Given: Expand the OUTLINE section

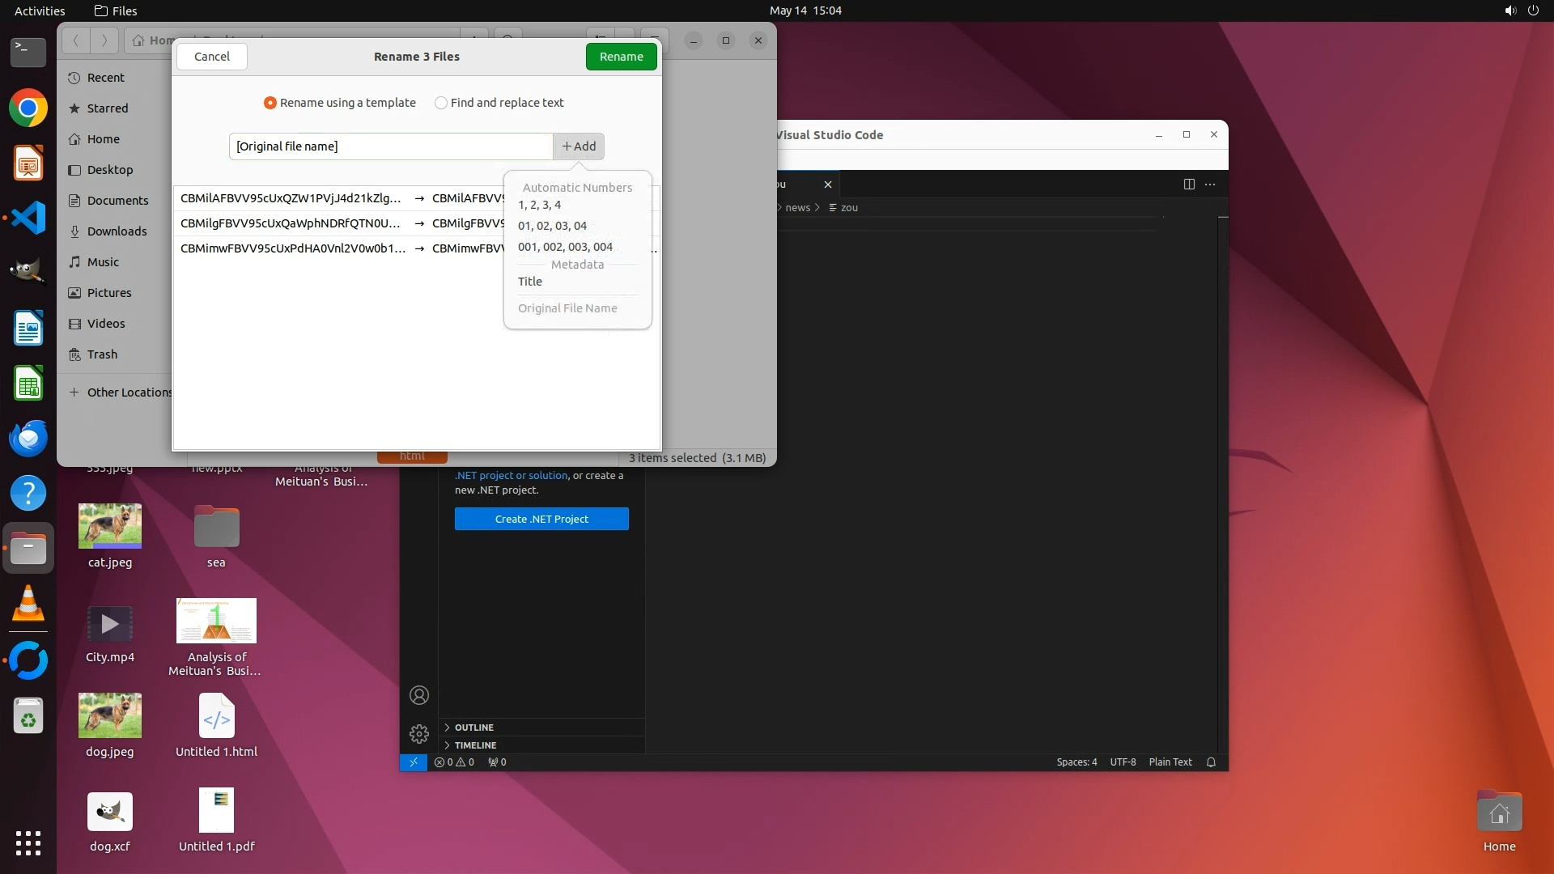Looking at the screenshot, I should click(x=474, y=728).
